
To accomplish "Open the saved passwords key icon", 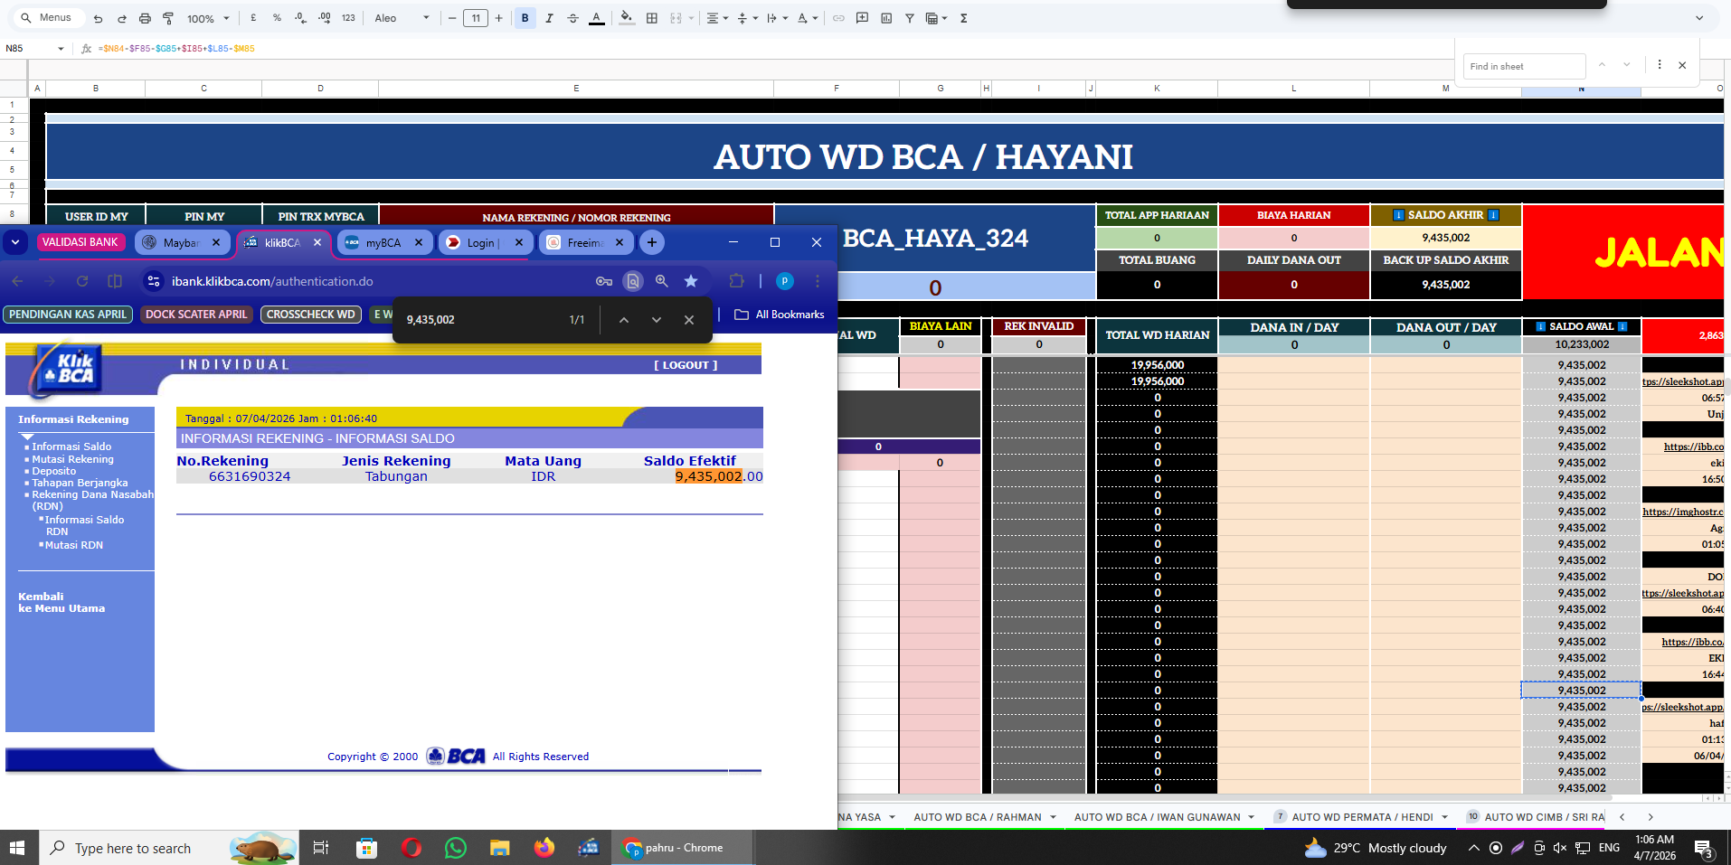I will click(604, 281).
